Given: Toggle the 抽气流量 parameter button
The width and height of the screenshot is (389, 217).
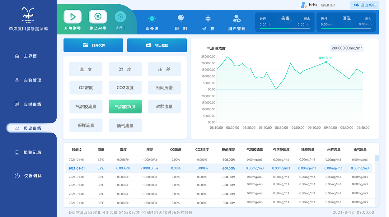Looking at the screenshot, I should [125, 125].
